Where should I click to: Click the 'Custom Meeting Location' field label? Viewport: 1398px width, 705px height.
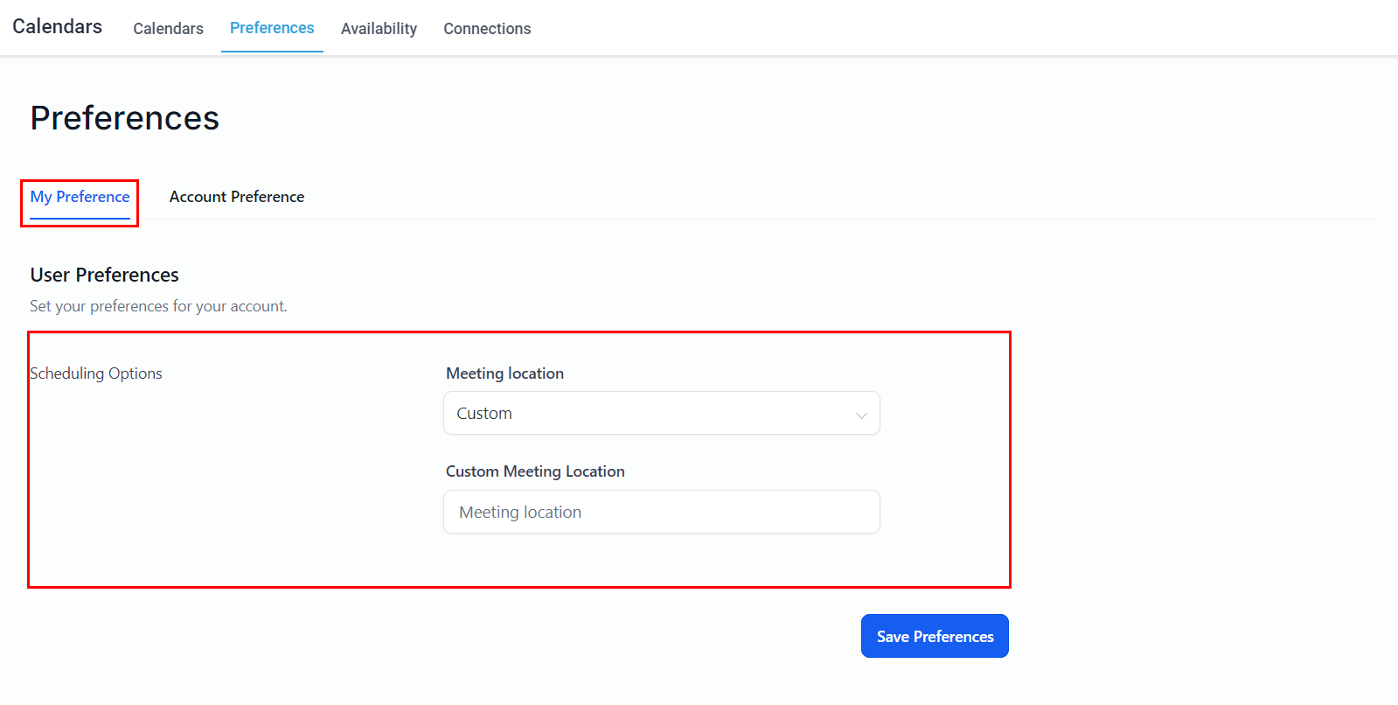[x=535, y=471]
